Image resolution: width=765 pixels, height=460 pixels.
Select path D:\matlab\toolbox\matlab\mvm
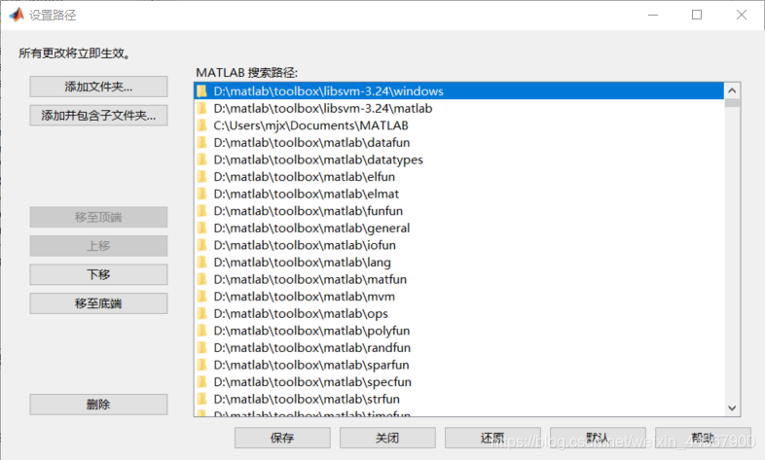[x=459, y=297]
